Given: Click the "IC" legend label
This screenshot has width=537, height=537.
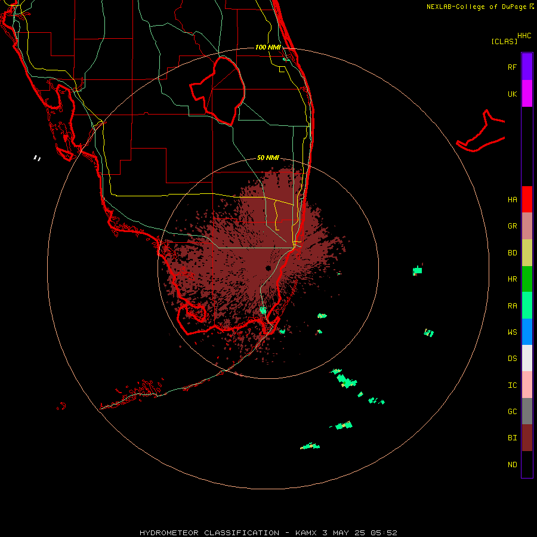Looking at the screenshot, I should click(x=512, y=385).
